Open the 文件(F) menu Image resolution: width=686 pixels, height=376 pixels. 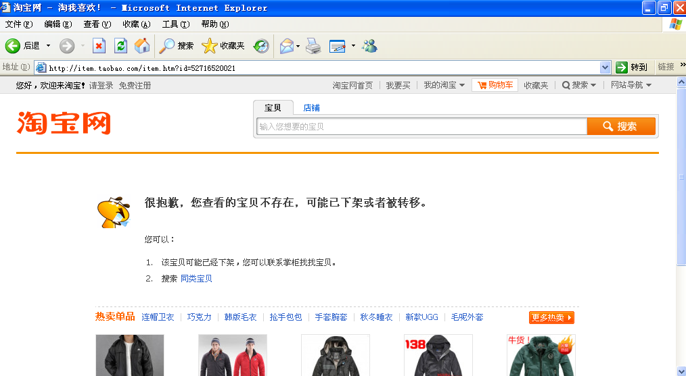click(x=19, y=24)
